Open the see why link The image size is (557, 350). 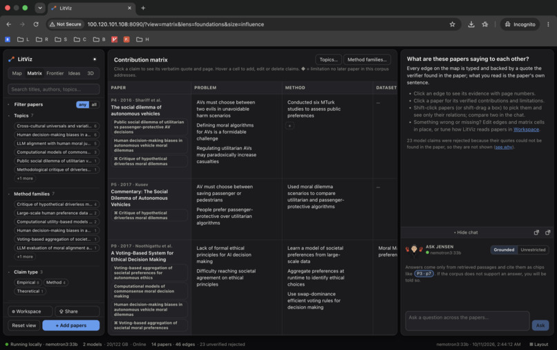point(504,147)
